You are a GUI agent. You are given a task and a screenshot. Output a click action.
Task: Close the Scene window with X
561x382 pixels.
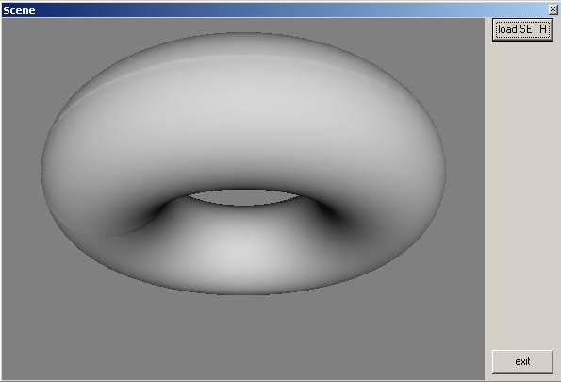[x=553, y=9]
